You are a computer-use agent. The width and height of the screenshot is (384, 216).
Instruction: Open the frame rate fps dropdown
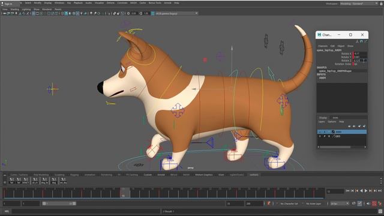click(x=340, y=204)
